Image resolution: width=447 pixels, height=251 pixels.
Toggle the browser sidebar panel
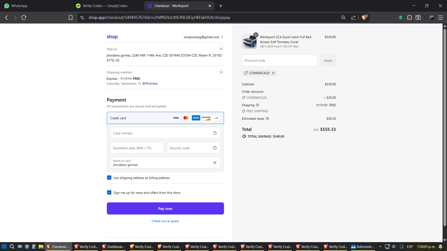(x=418, y=18)
